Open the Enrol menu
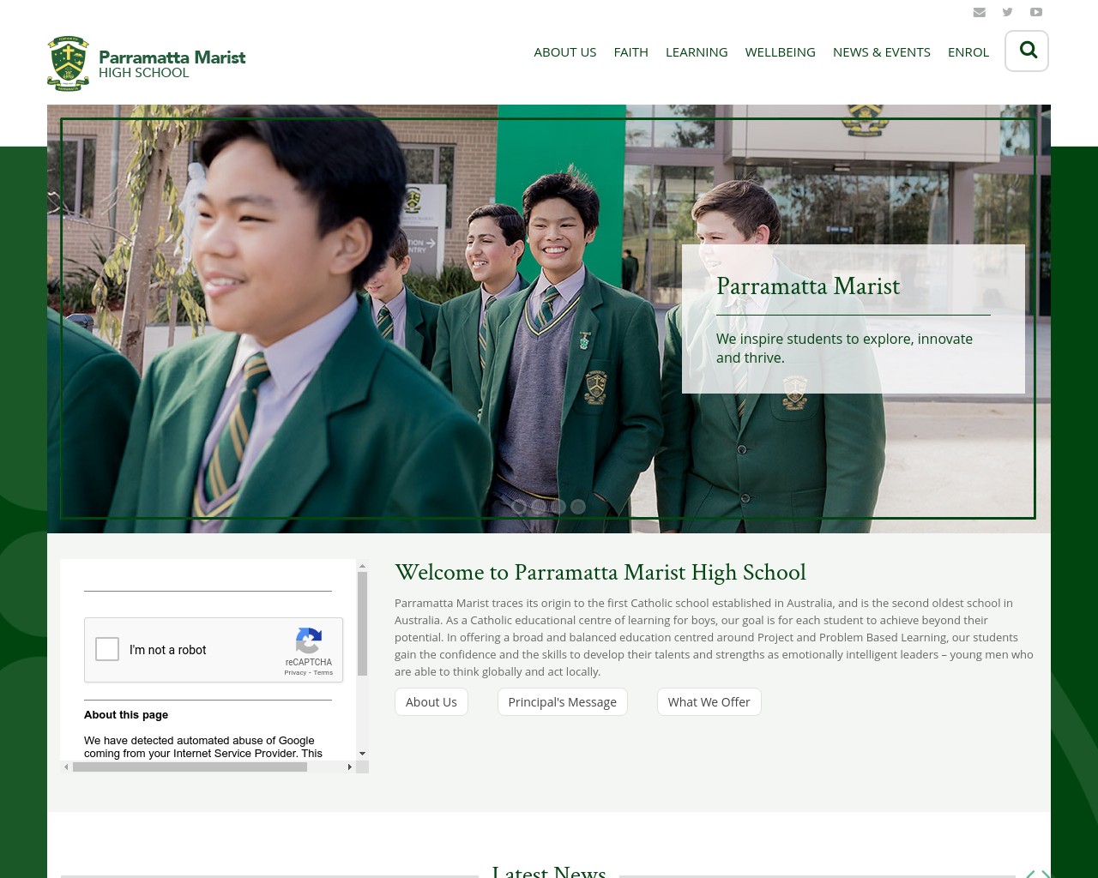The width and height of the screenshot is (1098, 878). pyautogui.click(x=968, y=52)
